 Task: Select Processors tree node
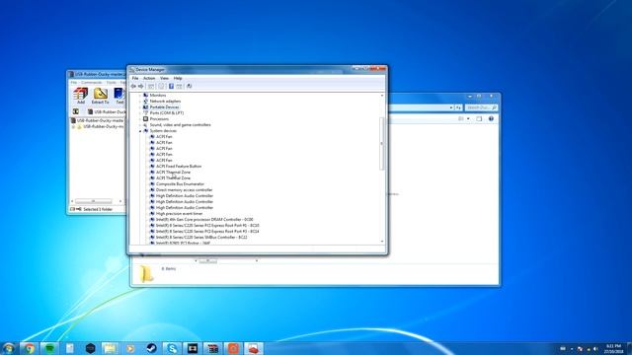click(159, 119)
